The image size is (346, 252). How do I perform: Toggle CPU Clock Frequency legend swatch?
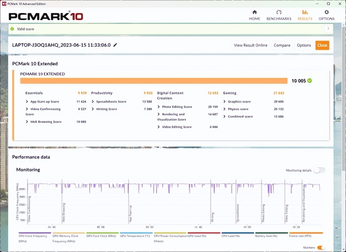[35, 233]
